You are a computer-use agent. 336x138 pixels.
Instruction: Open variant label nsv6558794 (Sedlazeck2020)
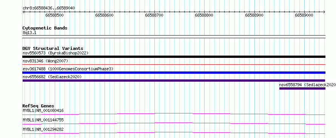[x=307, y=85]
